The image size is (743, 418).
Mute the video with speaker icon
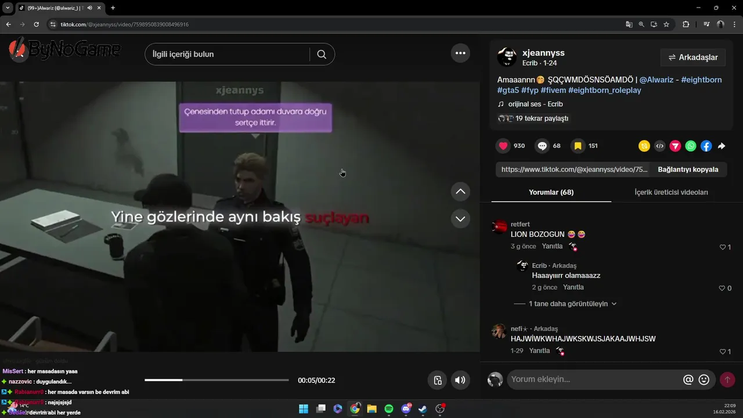(460, 380)
